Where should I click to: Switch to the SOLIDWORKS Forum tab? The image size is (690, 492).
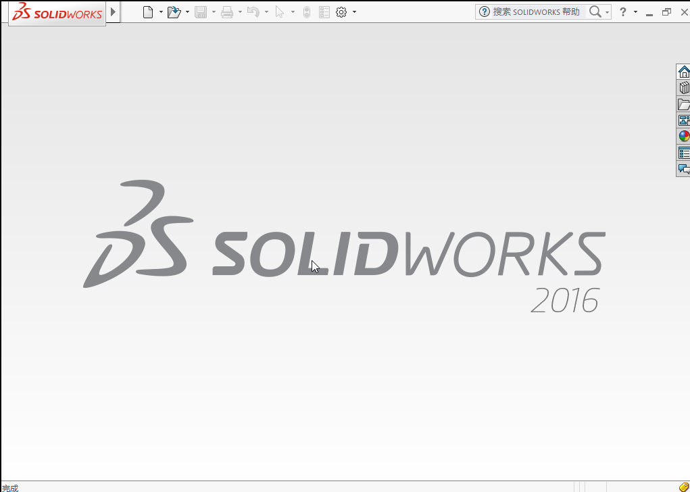point(684,169)
